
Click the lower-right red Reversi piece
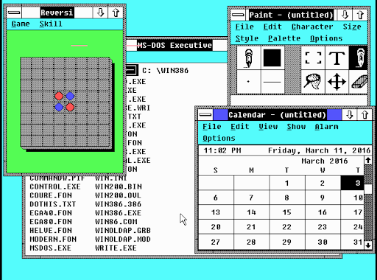pyautogui.click(x=70, y=107)
